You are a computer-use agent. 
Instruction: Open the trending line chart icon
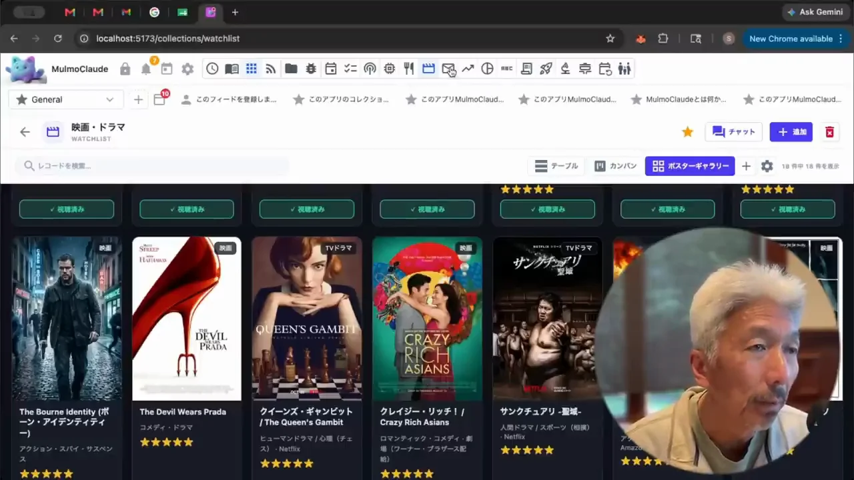pos(468,69)
